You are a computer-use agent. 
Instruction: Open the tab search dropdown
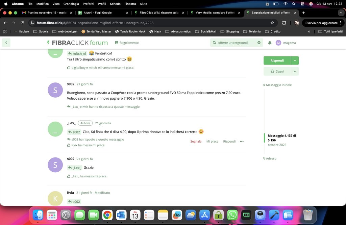pos(341,12)
